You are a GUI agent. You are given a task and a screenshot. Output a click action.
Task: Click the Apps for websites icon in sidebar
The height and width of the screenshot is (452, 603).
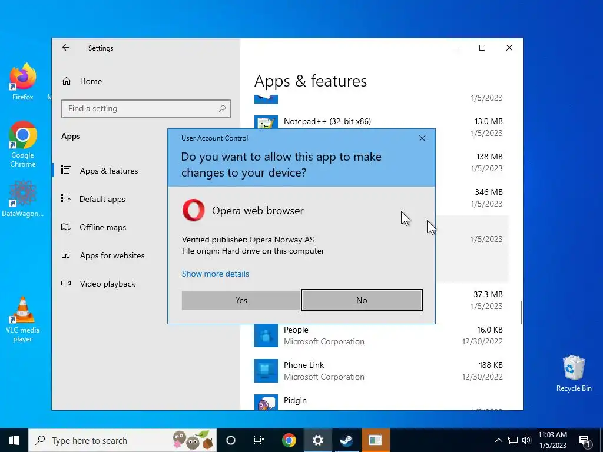coord(66,255)
